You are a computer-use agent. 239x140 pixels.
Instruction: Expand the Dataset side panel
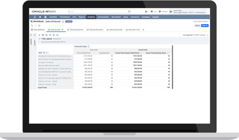[x=31, y=35]
